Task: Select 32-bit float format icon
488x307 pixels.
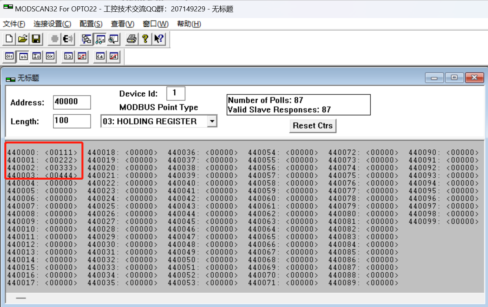Action: coord(68,56)
